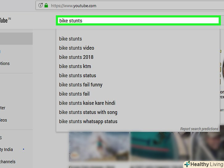
Task: Select suggestion 'bike stunts status with song'
Action: click(138, 112)
